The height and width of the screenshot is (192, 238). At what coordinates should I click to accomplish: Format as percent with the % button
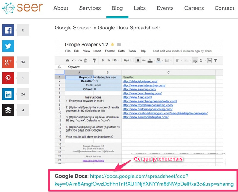coord(109,60)
